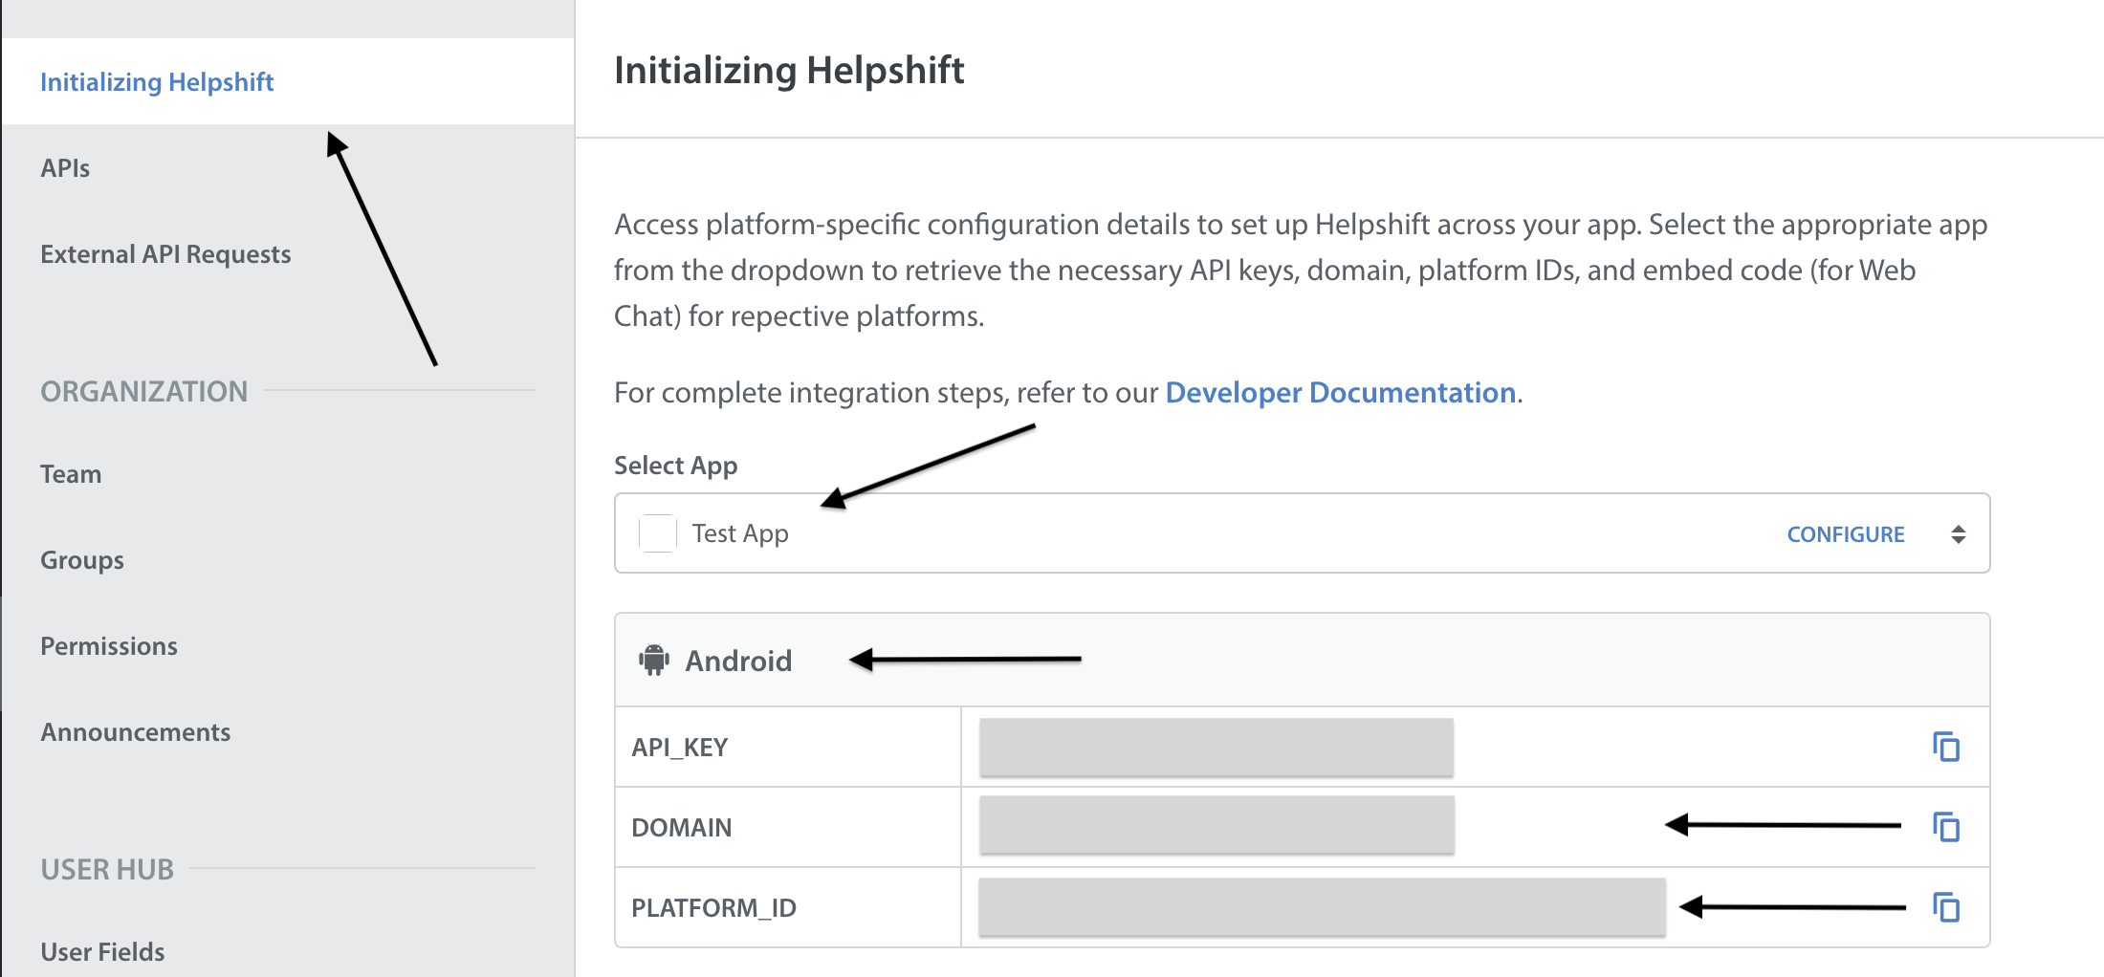The width and height of the screenshot is (2104, 977).
Task: Select Announcements in the sidebar
Action: (x=136, y=732)
